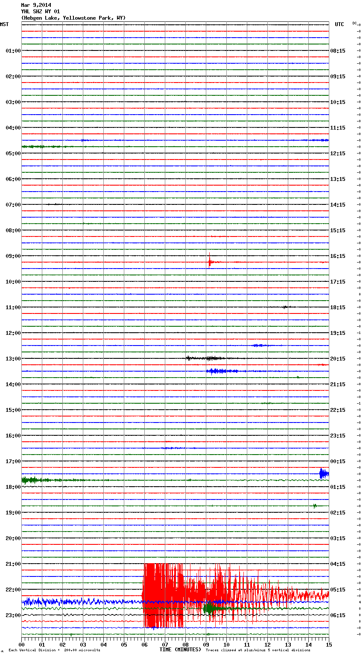This screenshot has height=656, width=363.
Task: Click the "DC" offset column header
Action: coord(355,23)
